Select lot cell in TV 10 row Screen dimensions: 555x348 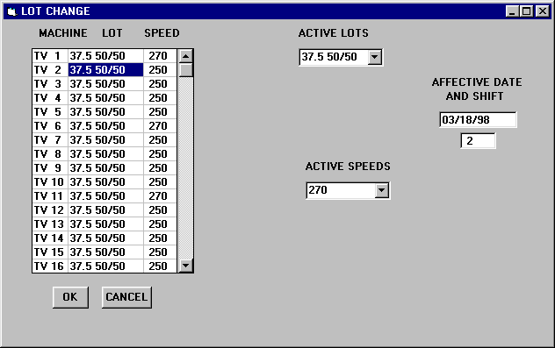(x=106, y=182)
